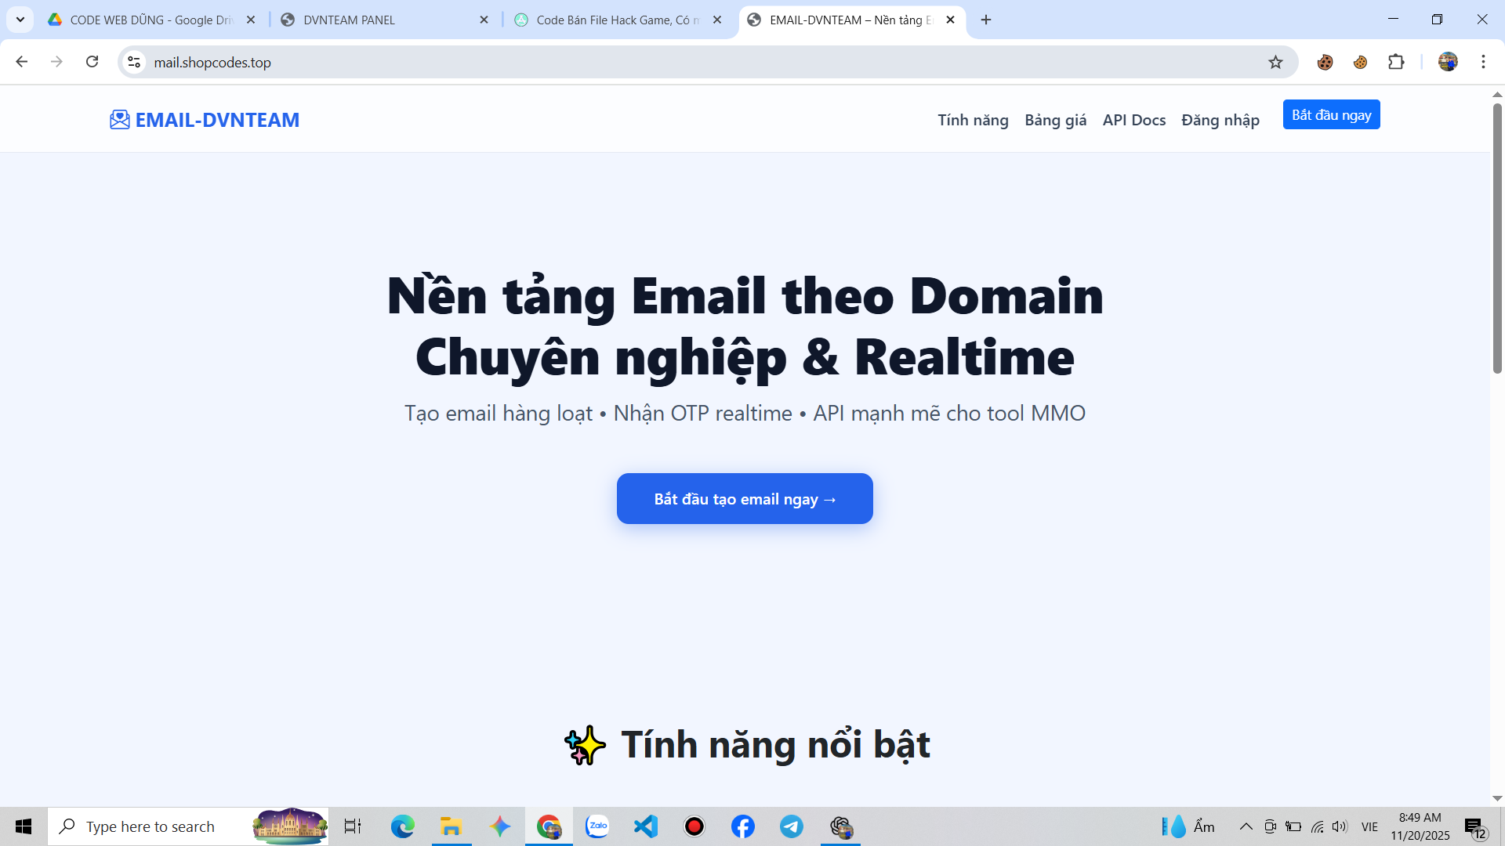
Task: Bookmark this page with star icon
Action: 1275,62
